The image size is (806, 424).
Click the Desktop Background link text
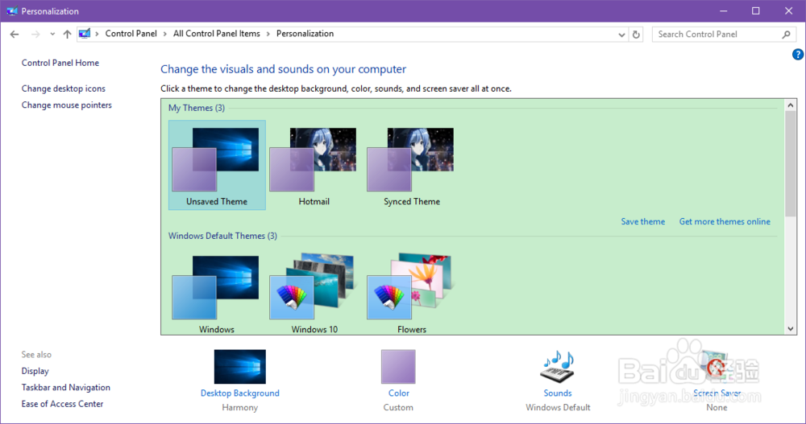click(x=240, y=393)
